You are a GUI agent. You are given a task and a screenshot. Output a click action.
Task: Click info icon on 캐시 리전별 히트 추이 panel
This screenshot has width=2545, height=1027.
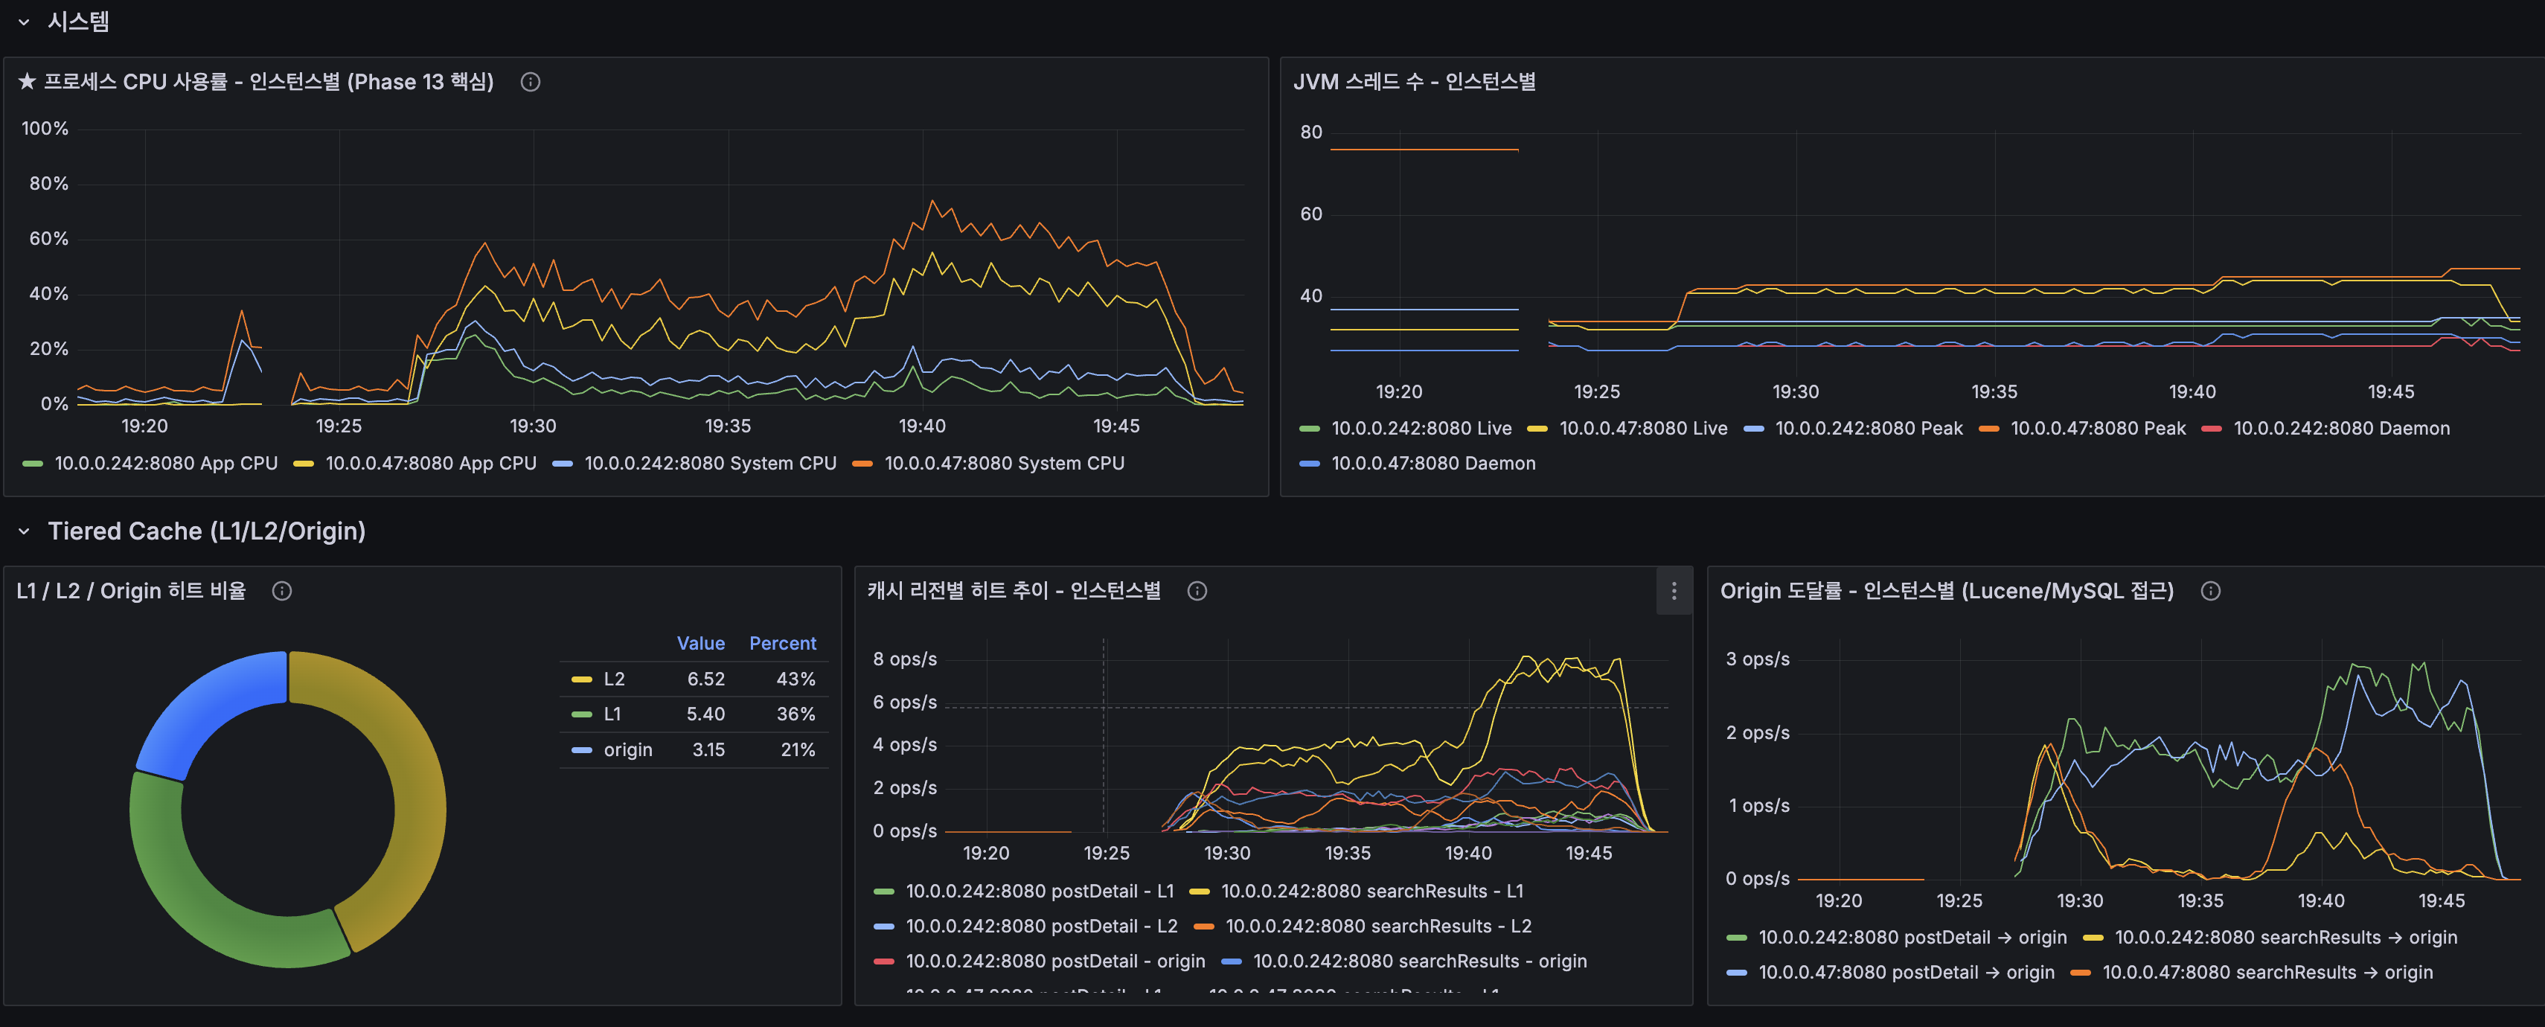pos(1197,590)
